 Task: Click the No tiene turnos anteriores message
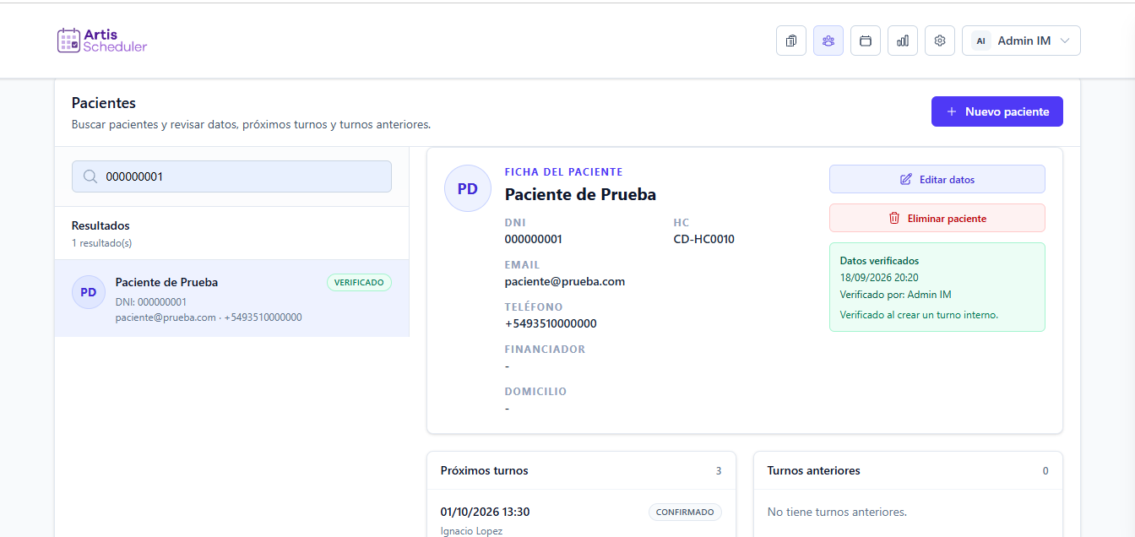837,512
